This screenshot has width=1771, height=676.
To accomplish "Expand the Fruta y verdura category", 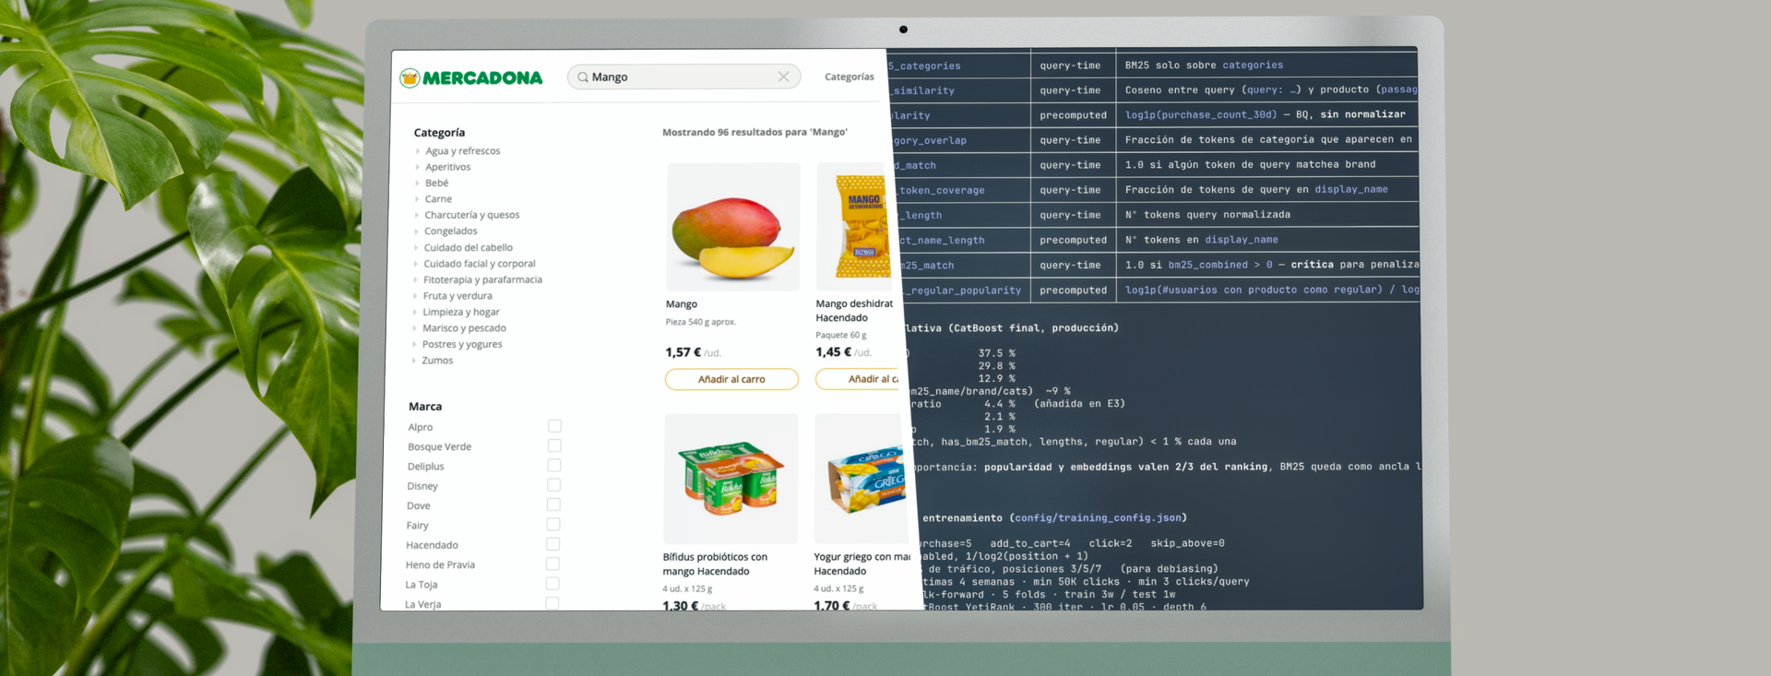I will (457, 296).
